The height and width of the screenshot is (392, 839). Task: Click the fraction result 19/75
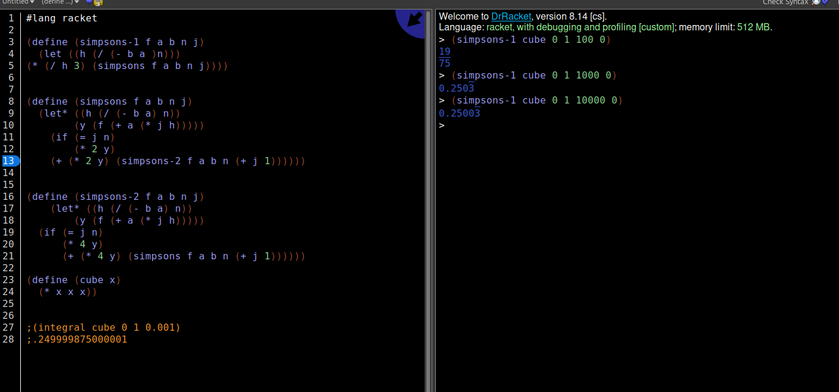(445, 57)
